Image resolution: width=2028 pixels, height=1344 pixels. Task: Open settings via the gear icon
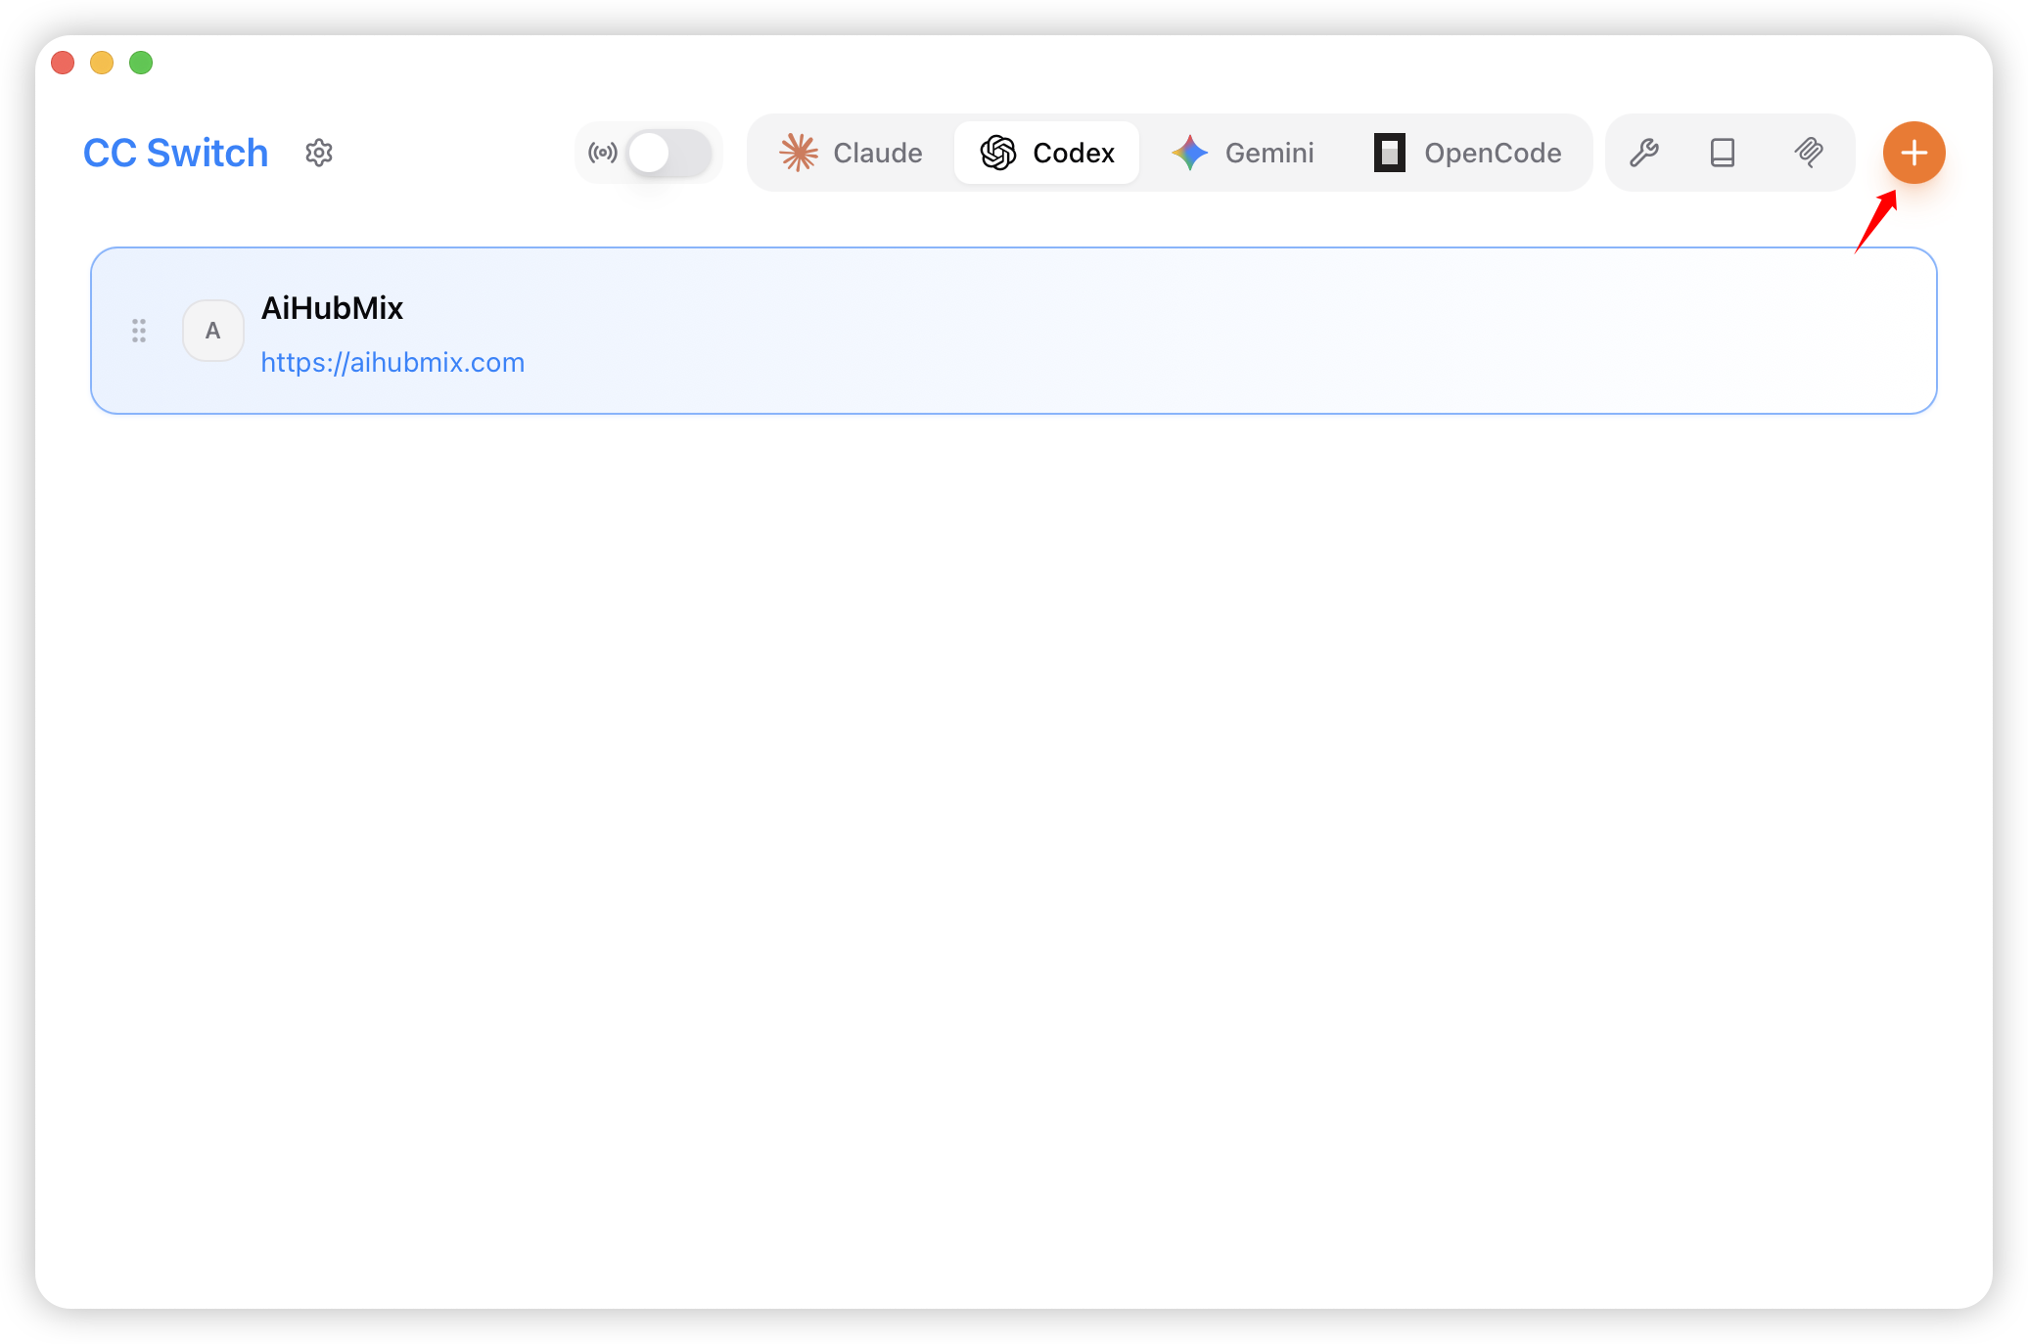click(x=319, y=153)
